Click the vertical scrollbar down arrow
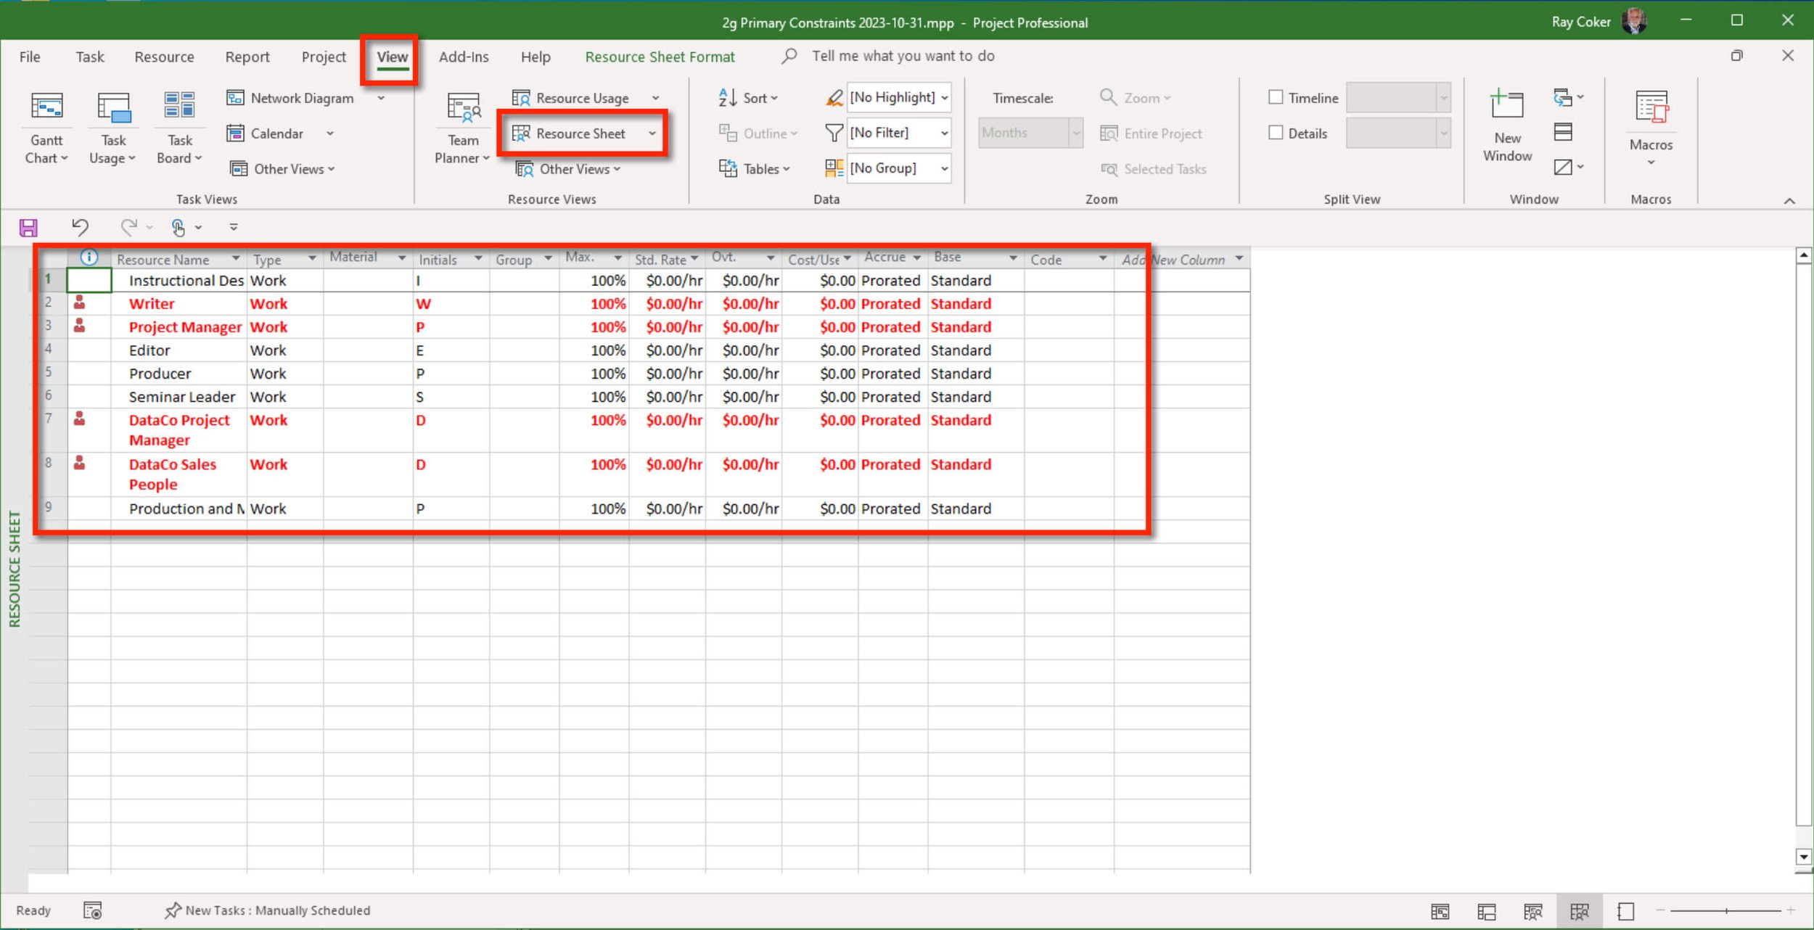 coord(1803,857)
